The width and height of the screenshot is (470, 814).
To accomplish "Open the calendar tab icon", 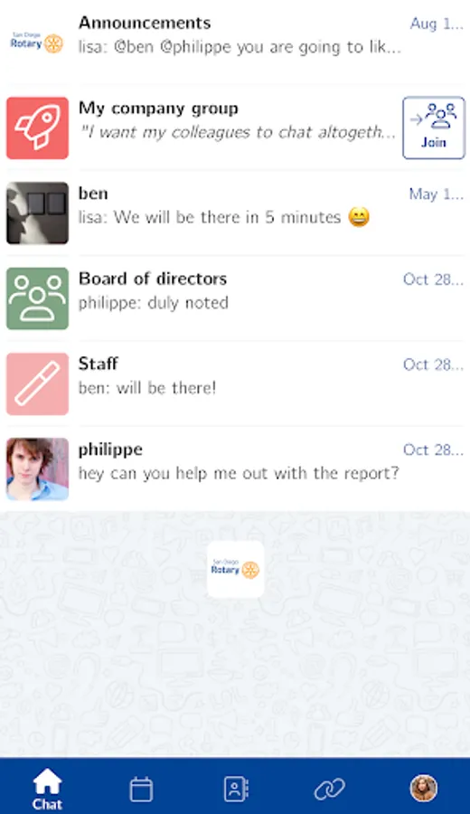I will [x=141, y=789].
